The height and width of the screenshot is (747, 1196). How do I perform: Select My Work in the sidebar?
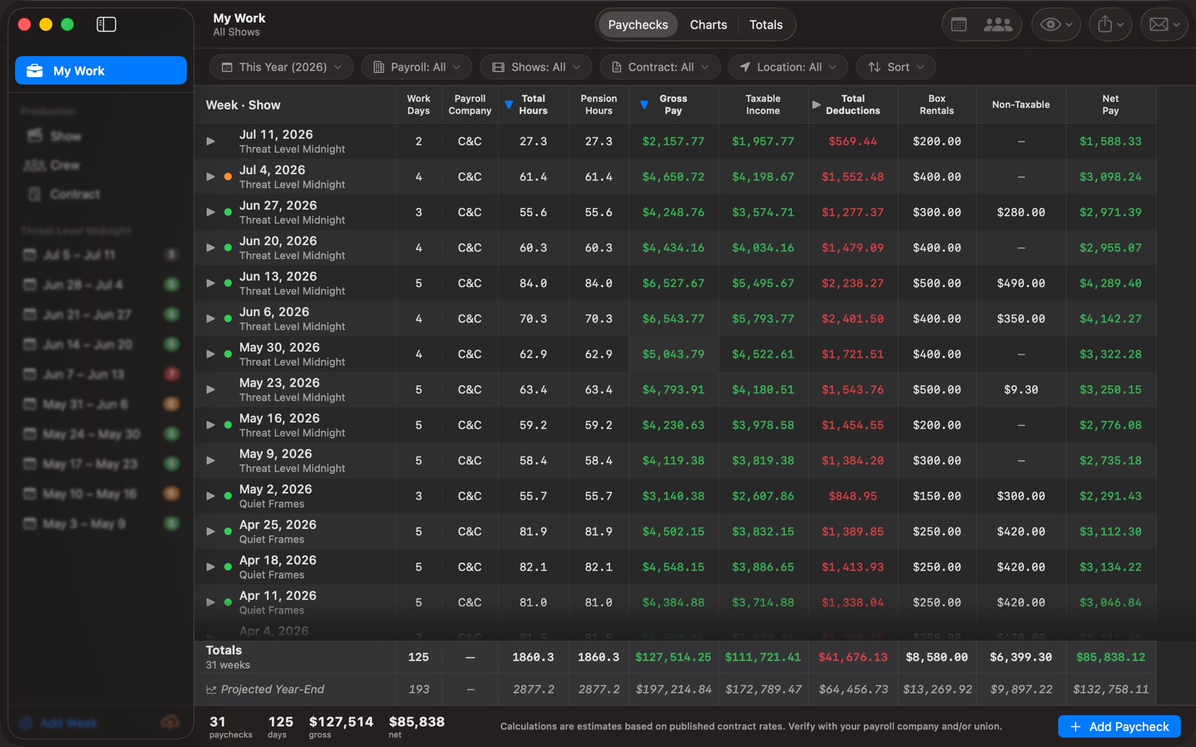click(x=101, y=70)
